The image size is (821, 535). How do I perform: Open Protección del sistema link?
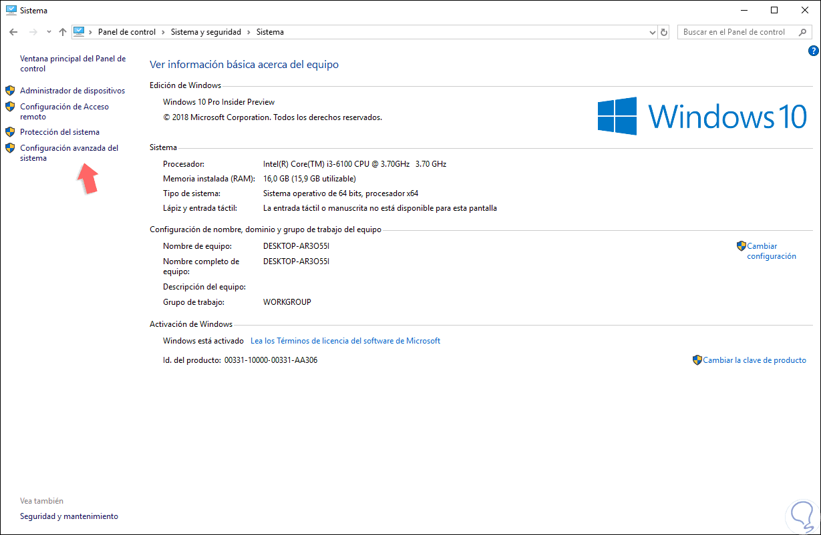point(59,132)
